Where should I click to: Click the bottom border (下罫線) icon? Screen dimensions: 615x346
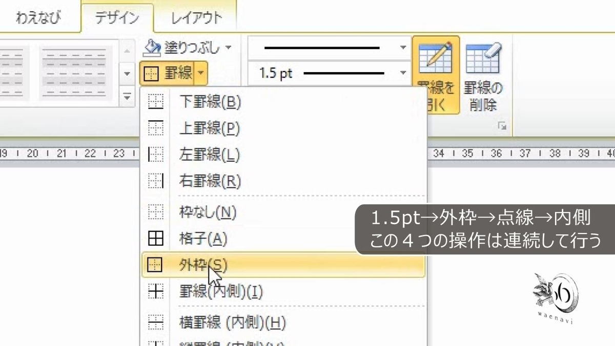coord(155,102)
